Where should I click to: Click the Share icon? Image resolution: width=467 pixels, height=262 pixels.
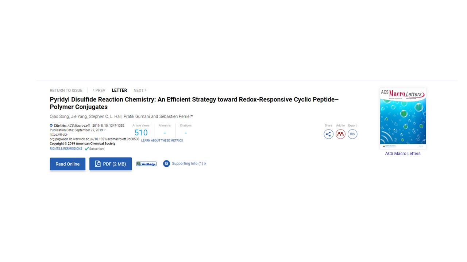point(328,134)
